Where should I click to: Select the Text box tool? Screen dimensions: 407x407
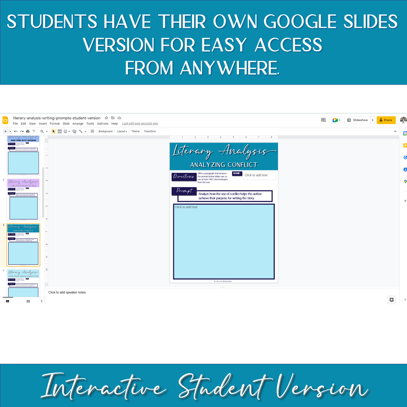pos(59,131)
